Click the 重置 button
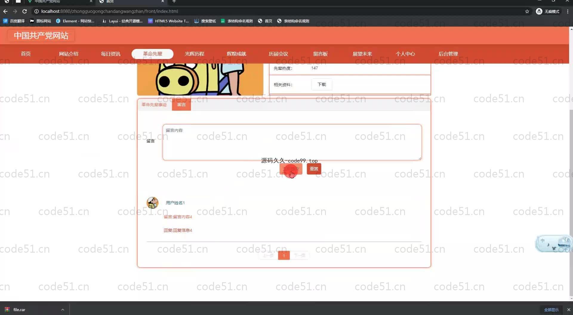 pos(314,169)
